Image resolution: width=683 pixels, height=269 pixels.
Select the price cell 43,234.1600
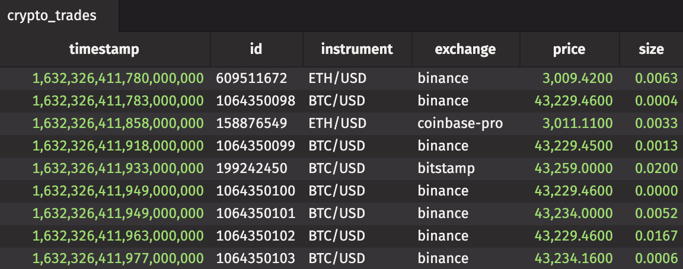574,258
